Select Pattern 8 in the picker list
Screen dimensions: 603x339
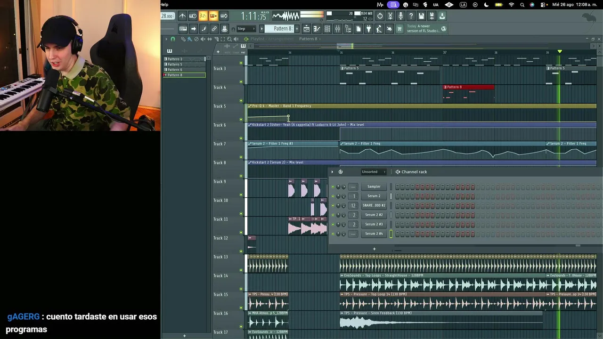pyautogui.click(x=184, y=75)
